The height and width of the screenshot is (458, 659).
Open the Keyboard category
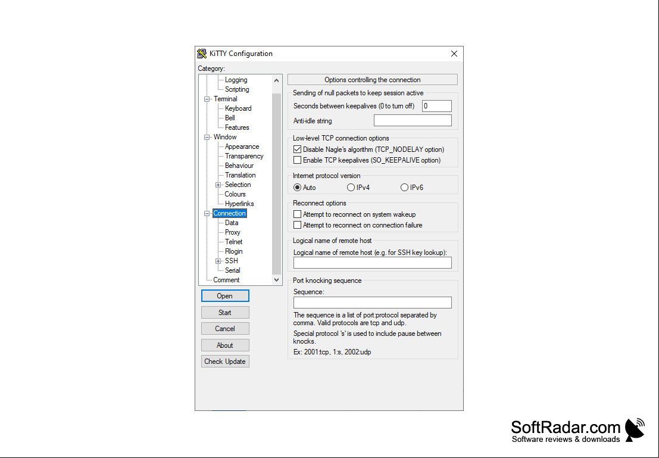pos(238,108)
